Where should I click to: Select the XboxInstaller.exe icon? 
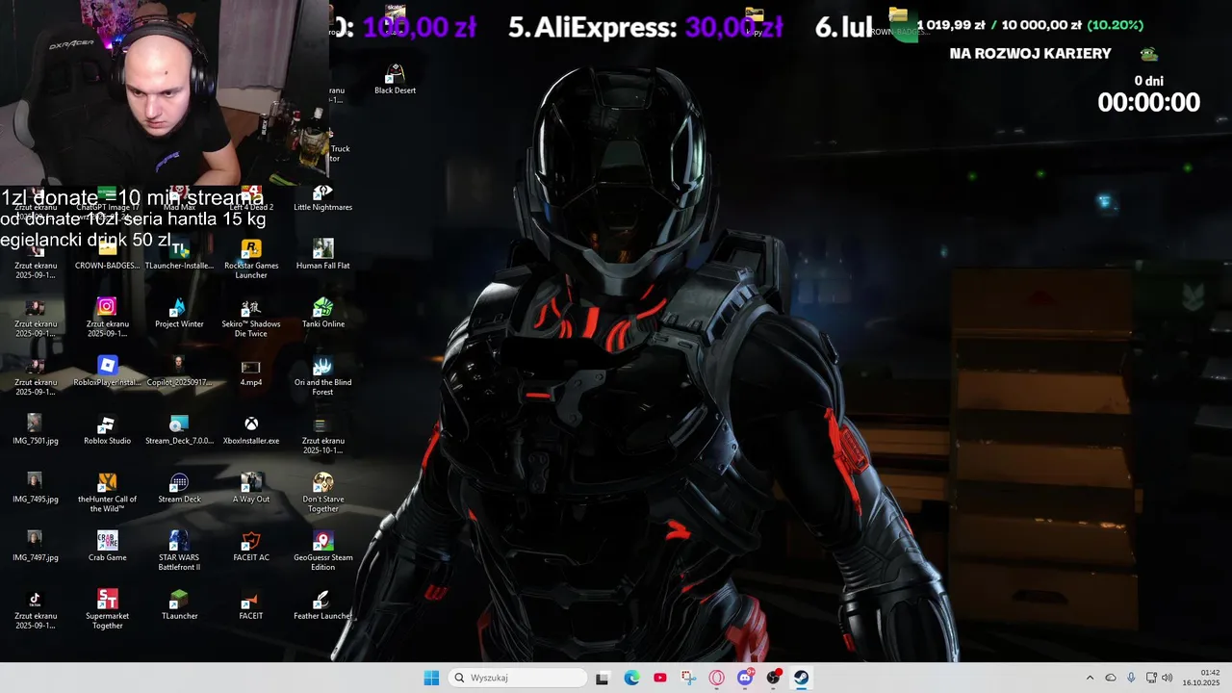(x=251, y=430)
